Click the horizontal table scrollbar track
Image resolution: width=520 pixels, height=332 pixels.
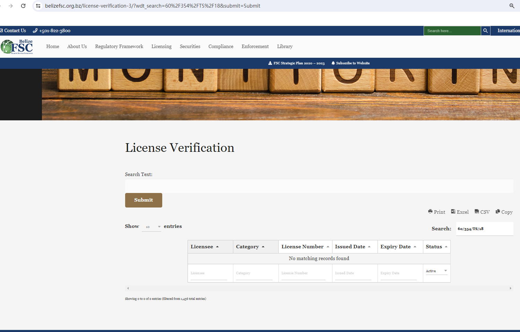(x=319, y=288)
